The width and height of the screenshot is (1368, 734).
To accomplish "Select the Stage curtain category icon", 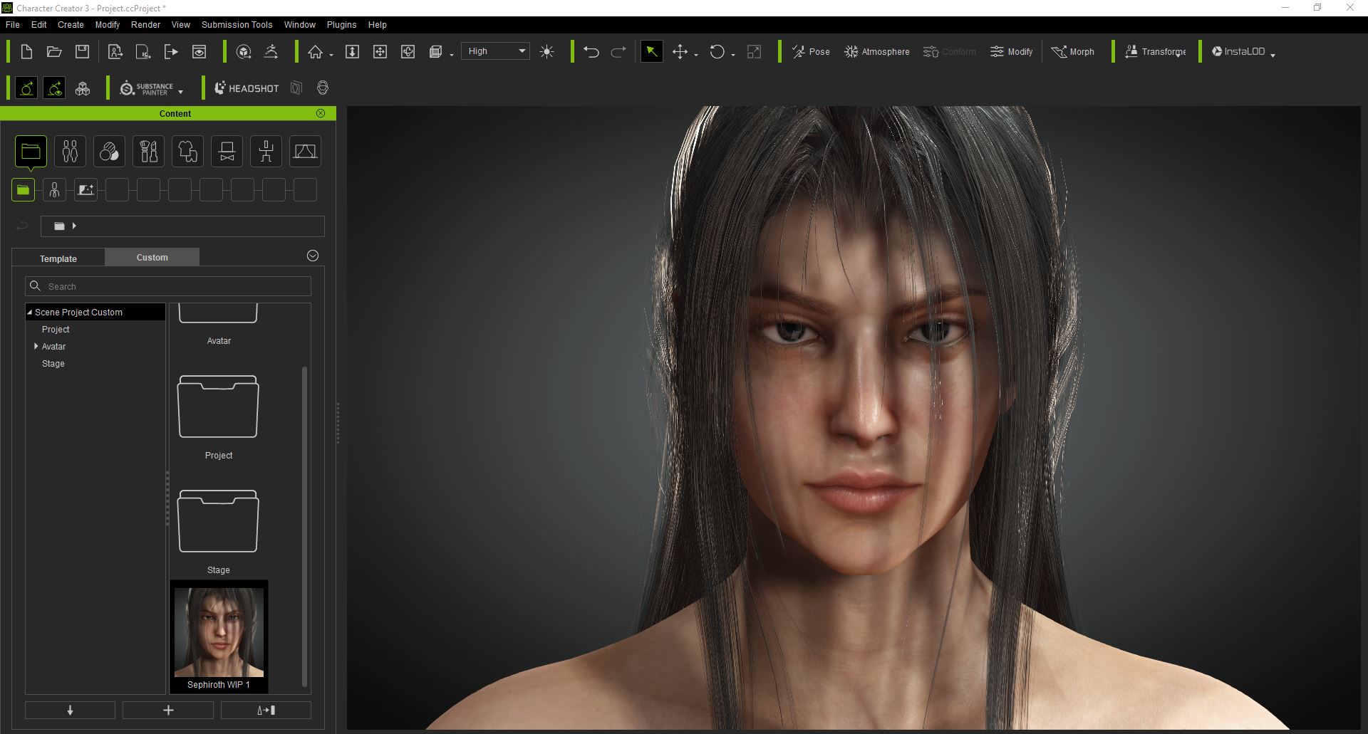I will pyautogui.click(x=305, y=152).
